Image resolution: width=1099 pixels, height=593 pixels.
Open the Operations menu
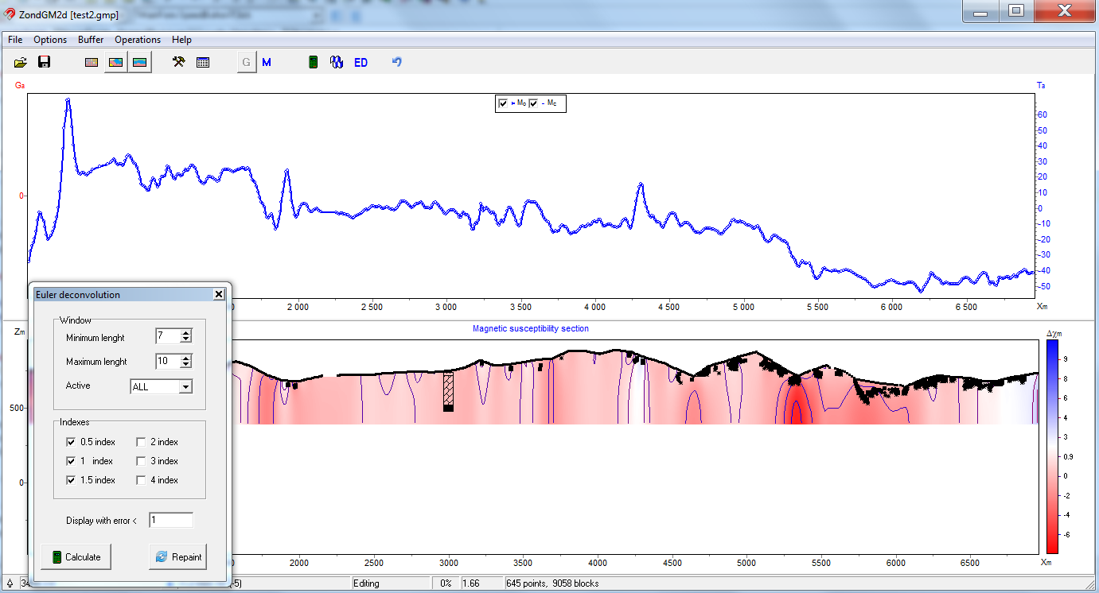(x=137, y=40)
